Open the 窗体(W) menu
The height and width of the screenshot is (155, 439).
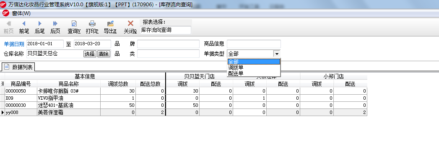pos(21,13)
